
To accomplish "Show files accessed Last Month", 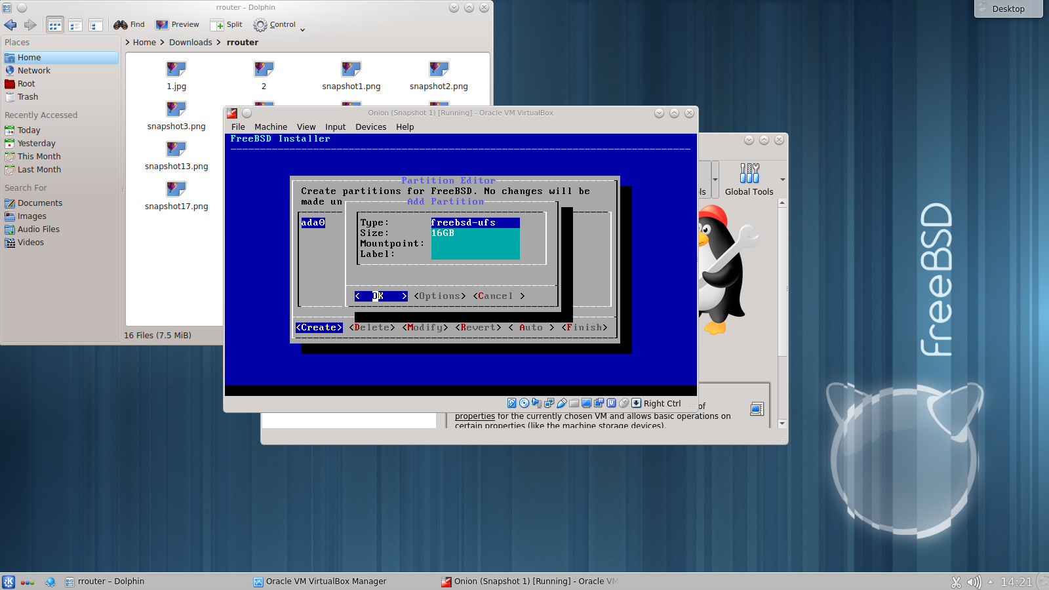I will pos(60,170).
